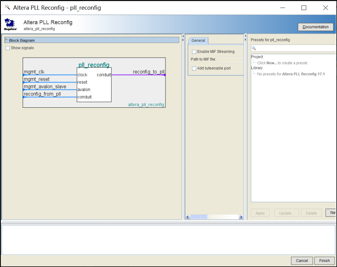Click the left arrow on the divider beside Presets
The width and height of the screenshot is (337, 267).
(x=246, y=36)
